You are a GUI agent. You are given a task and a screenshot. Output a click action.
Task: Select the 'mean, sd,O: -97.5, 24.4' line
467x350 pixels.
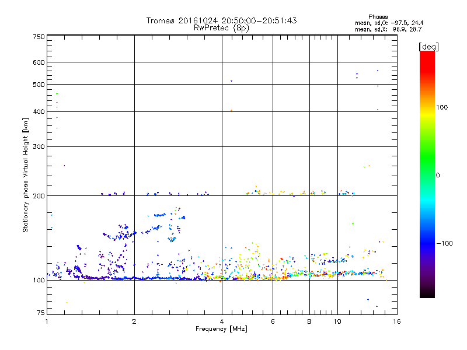389,23
